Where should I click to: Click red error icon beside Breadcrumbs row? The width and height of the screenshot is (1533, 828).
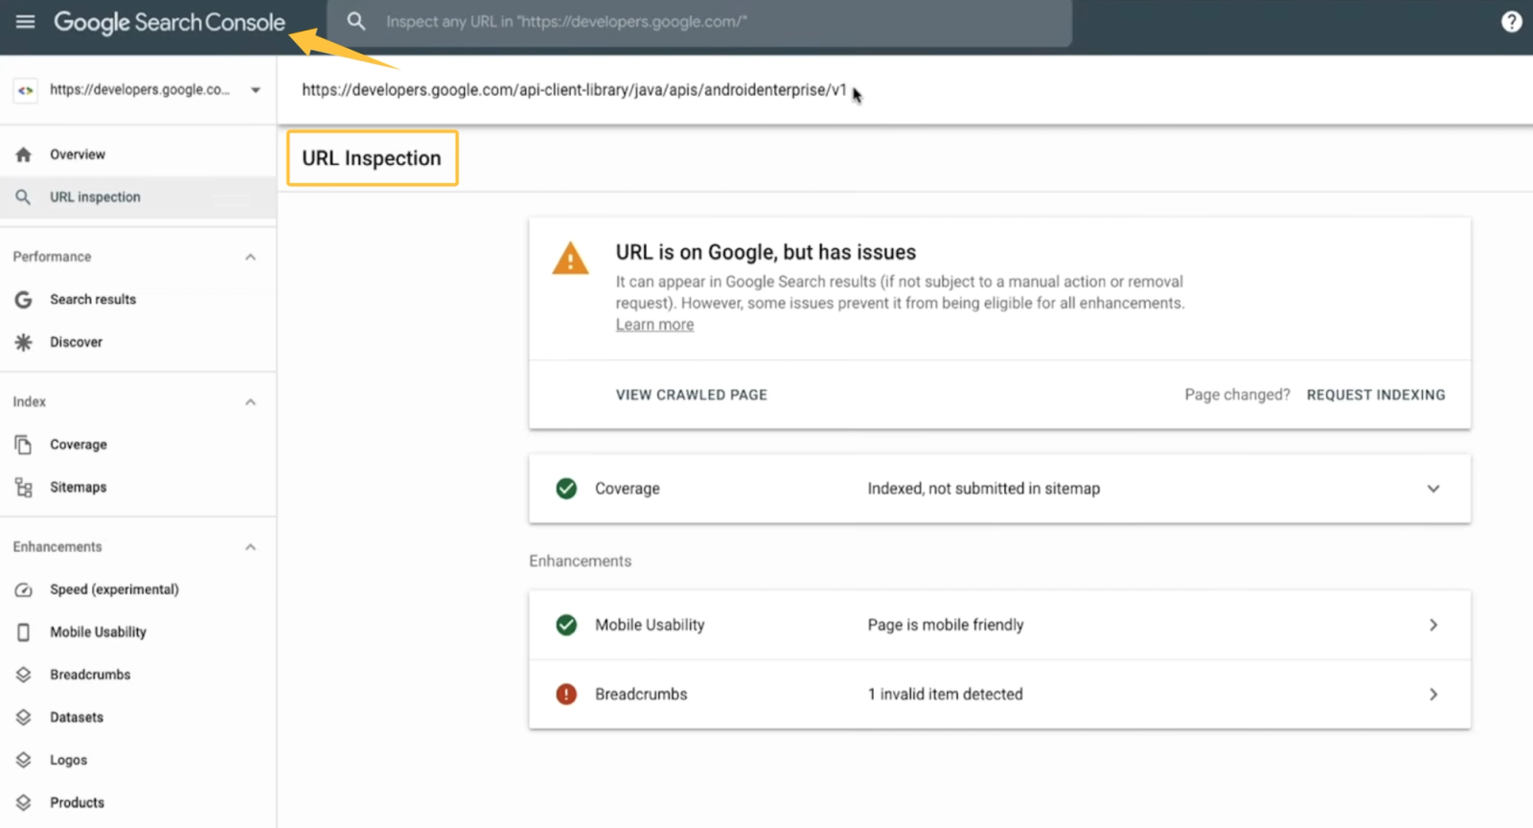566,694
